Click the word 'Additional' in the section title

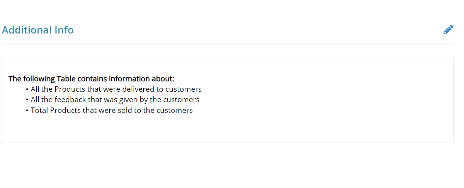pos(27,30)
